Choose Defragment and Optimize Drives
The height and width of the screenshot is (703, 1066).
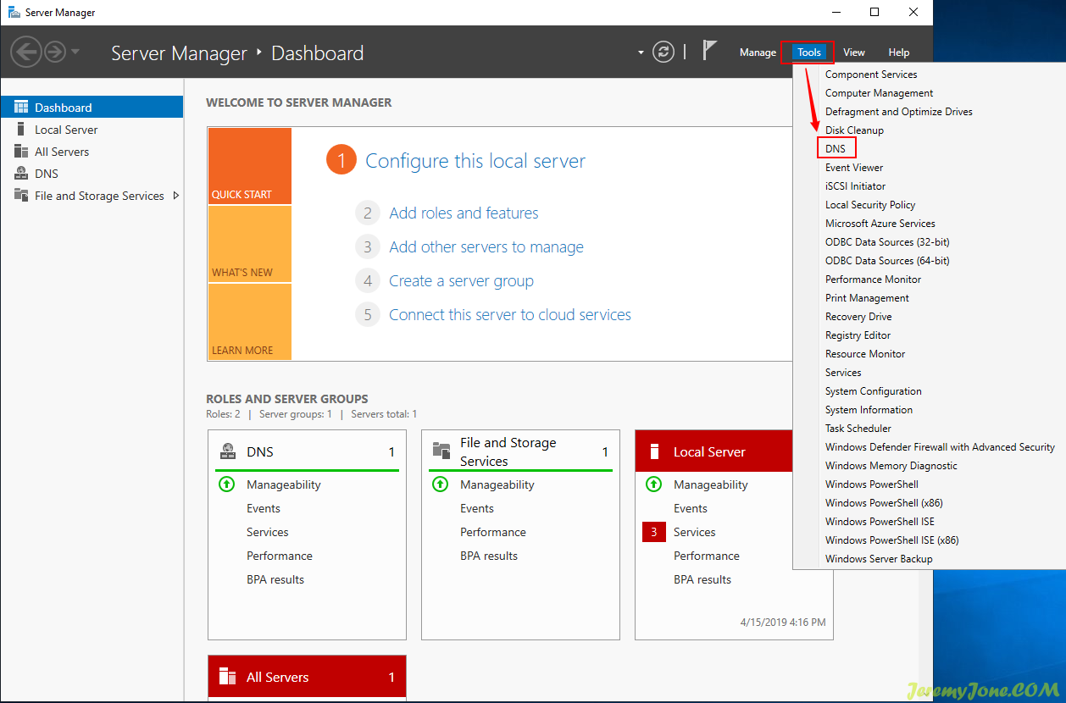click(x=899, y=112)
